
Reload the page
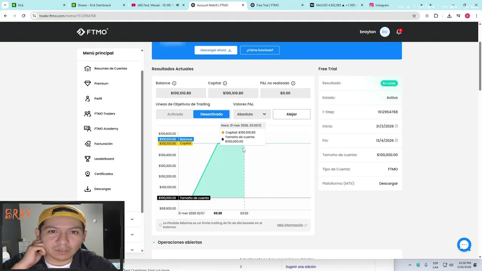click(x=23, y=16)
